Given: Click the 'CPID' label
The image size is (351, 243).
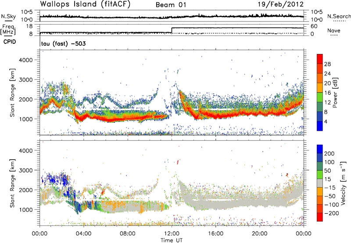Looking at the screenshot, I should (x=10, y=42).
